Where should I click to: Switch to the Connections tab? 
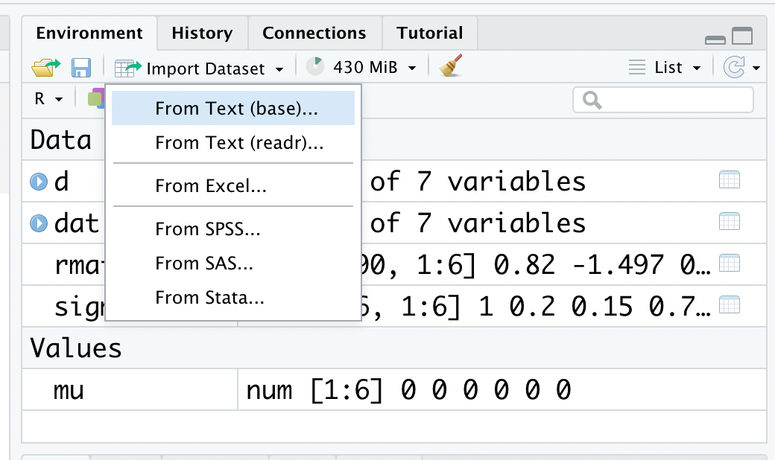click(314, 33)
